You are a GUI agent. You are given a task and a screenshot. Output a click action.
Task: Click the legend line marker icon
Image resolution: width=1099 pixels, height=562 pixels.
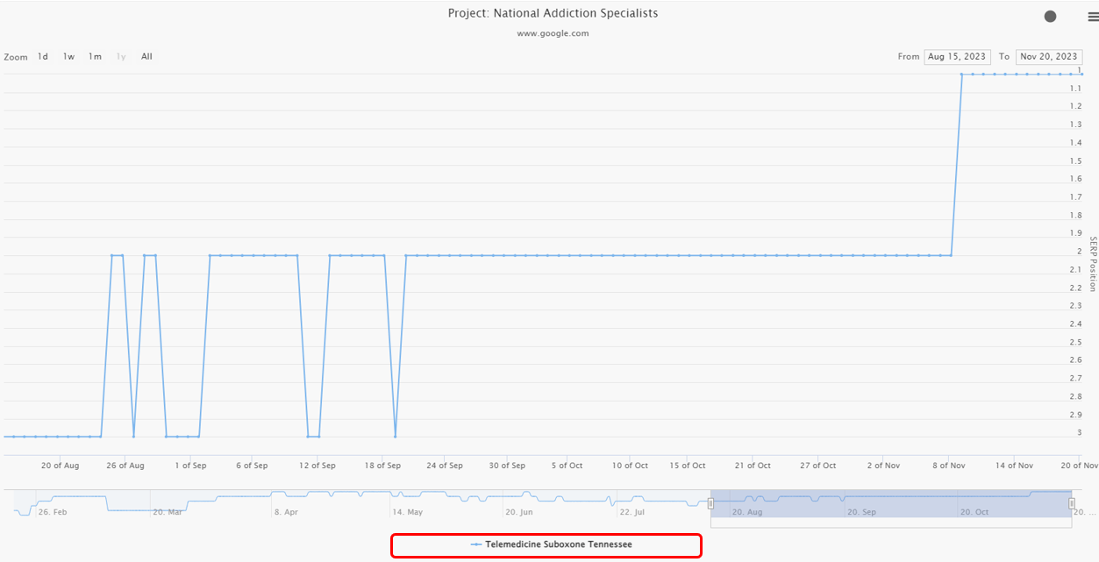click(476, 544)
